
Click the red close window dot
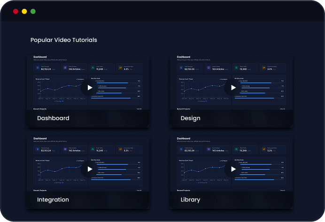click(15, 11)
